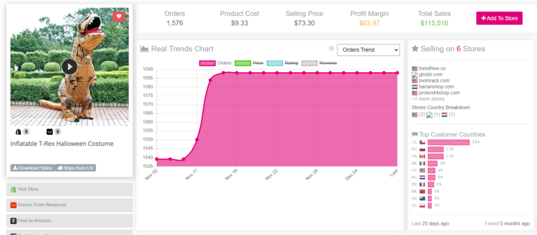The image size is (537, 235).
Task: Click the Aliexpress icon in source button
Action: point(13,205)
